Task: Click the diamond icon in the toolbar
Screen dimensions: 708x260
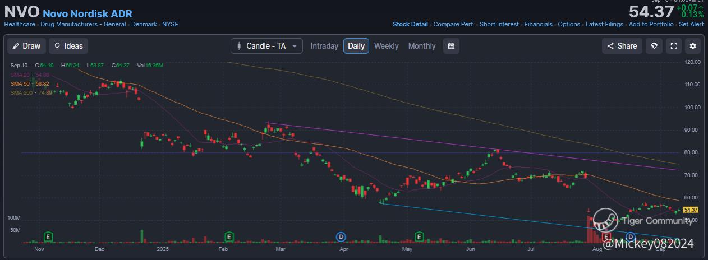Action: pos(654,46)
